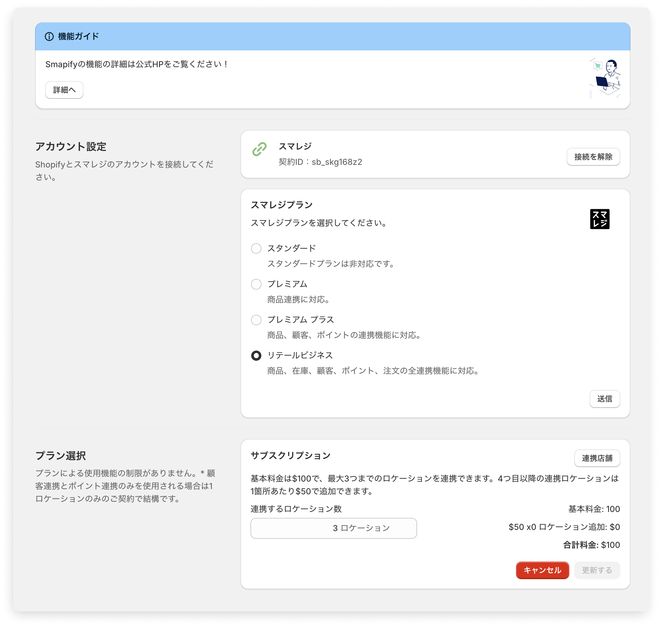Click the 商品連携に対応。 description
The width and height of the screenshot is (660, 627).
299,300
